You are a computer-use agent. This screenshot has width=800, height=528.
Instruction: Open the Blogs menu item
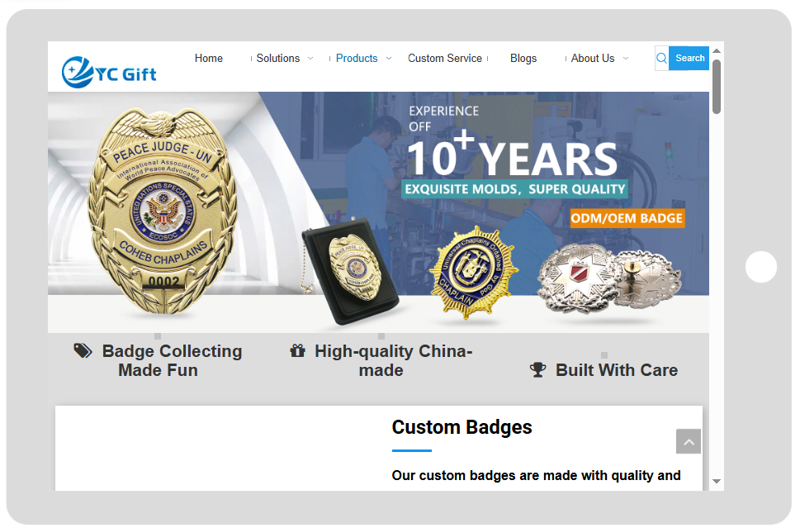coord(523,58)
